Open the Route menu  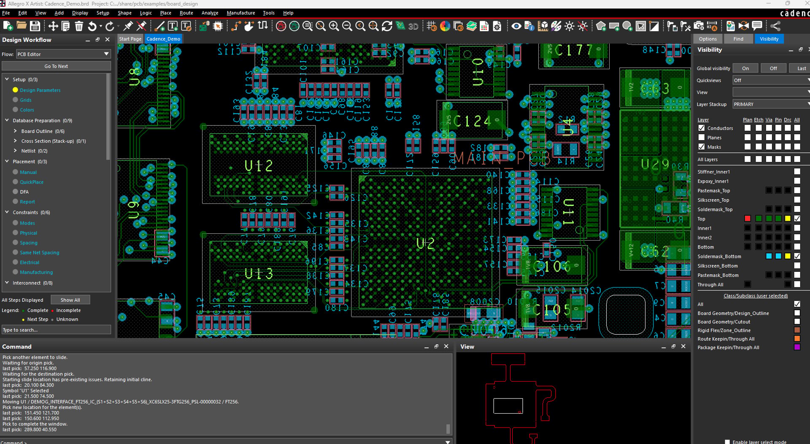click(x=186, y=13)
